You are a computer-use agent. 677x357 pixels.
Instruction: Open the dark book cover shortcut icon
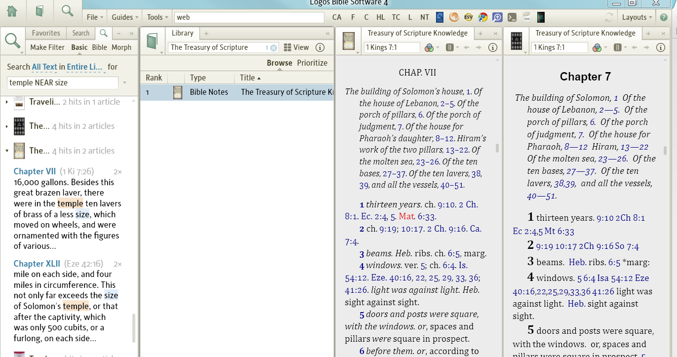coord(541,17)
